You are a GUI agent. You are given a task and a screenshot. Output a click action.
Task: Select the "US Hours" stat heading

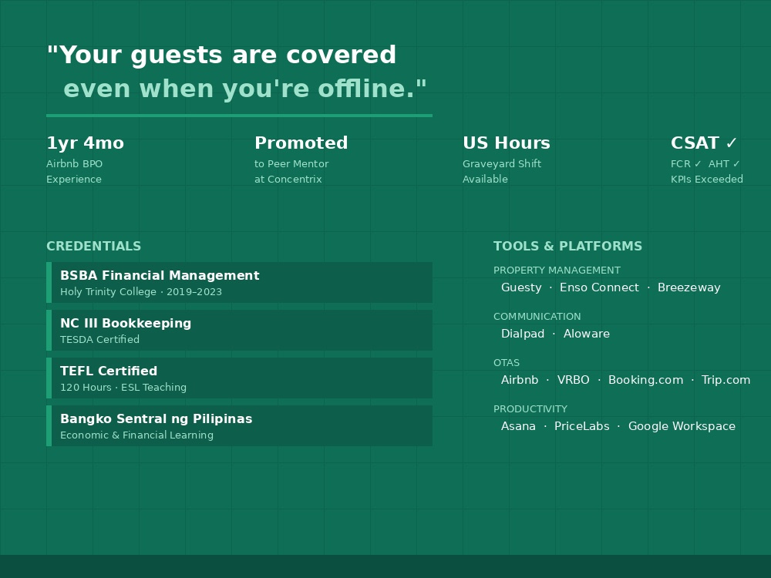(506, 143)
